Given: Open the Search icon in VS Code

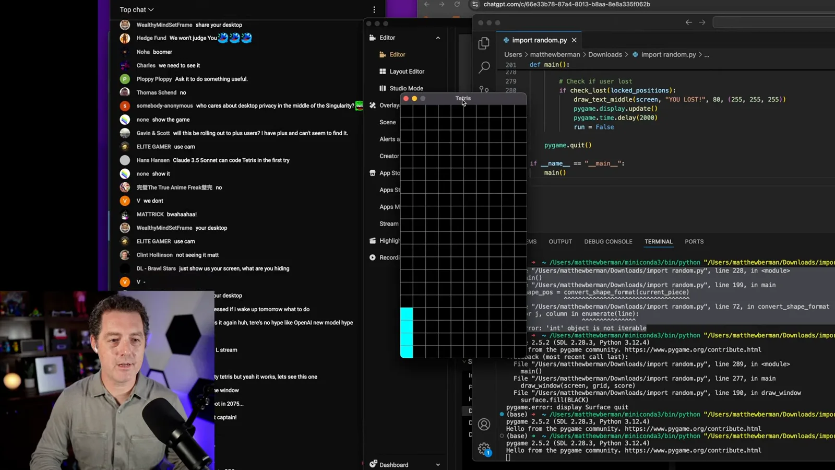Looking at the screenshot, I should click(x=484, y=67).
